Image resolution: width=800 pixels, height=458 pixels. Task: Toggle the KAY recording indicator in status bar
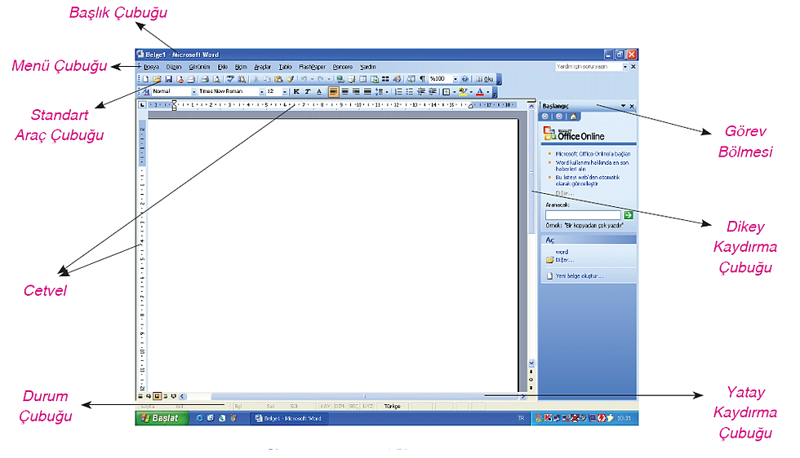(x=325, y=406)
